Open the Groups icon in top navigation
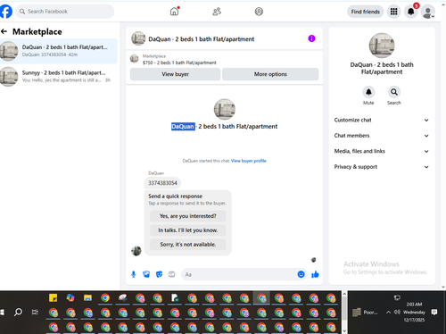This screenshot has height=334, width=446. 259,12
